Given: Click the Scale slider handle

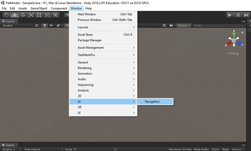Looking at the screenshot, I should [75, 150].
